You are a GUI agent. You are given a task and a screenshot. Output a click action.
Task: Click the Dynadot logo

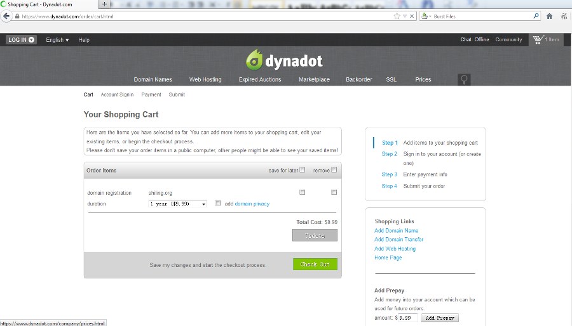tap(284, 60)
